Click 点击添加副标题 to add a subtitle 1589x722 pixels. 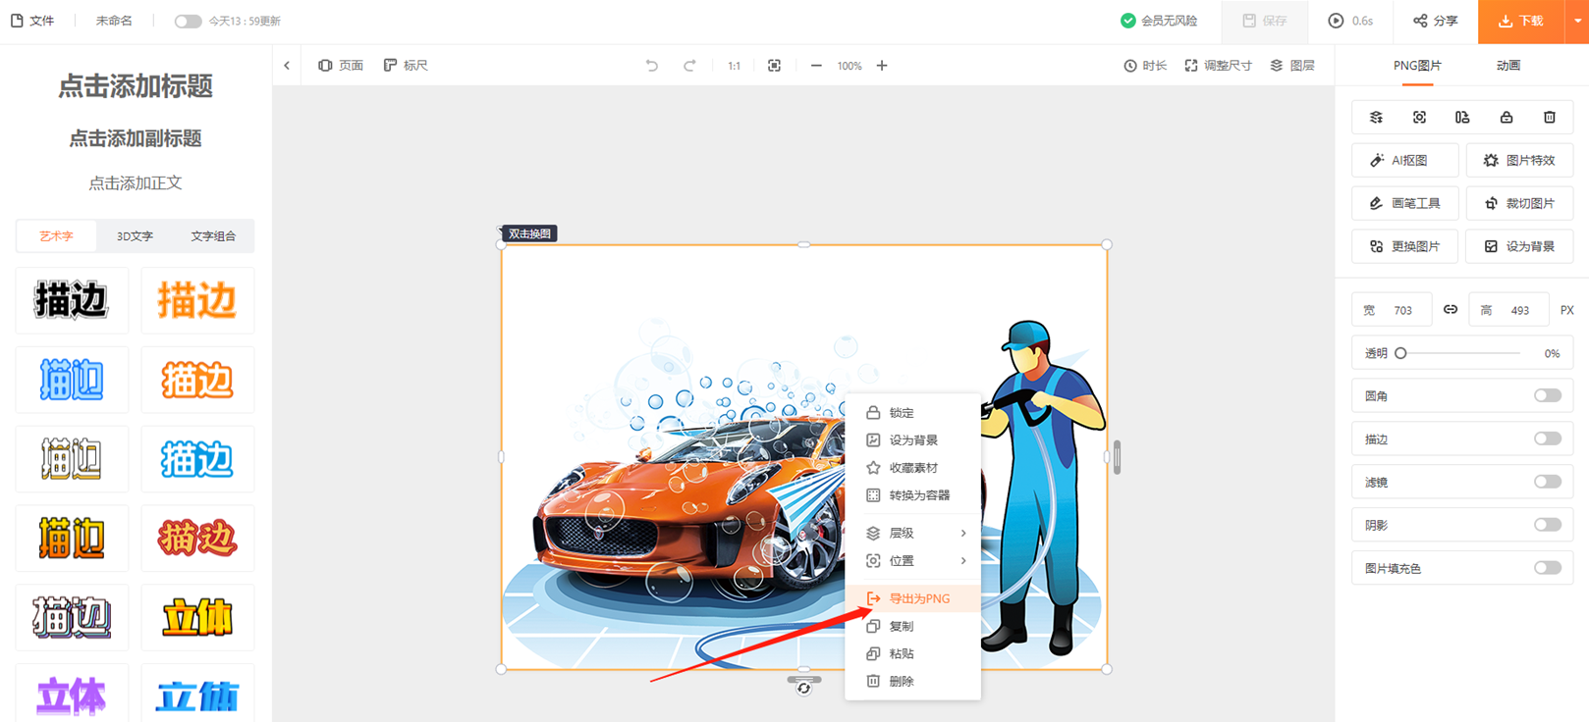[136, 138]
